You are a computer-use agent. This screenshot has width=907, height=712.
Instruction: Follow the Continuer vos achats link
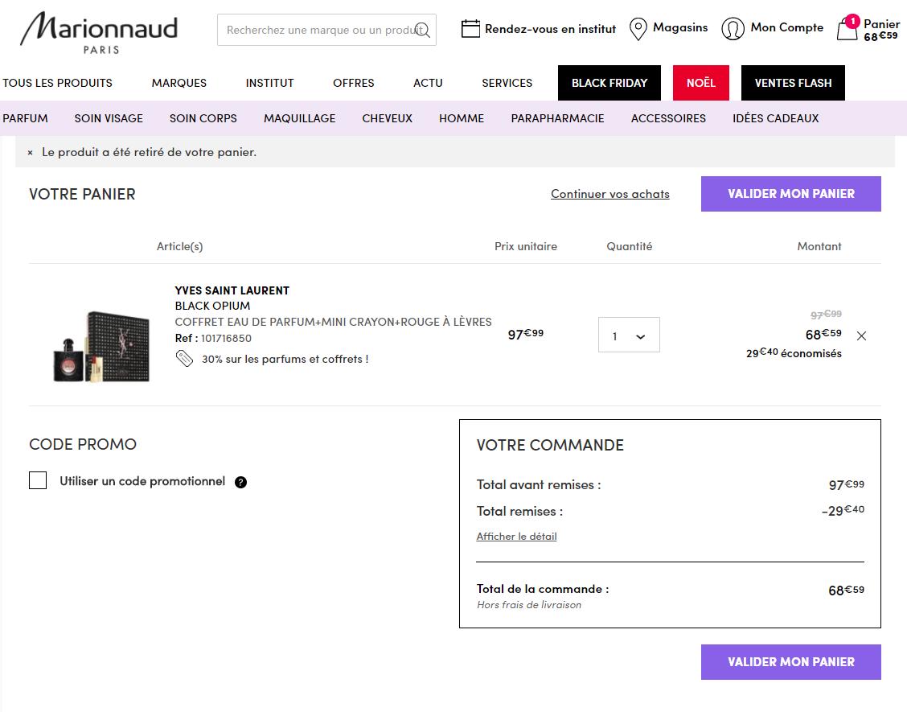coord(609,194)
